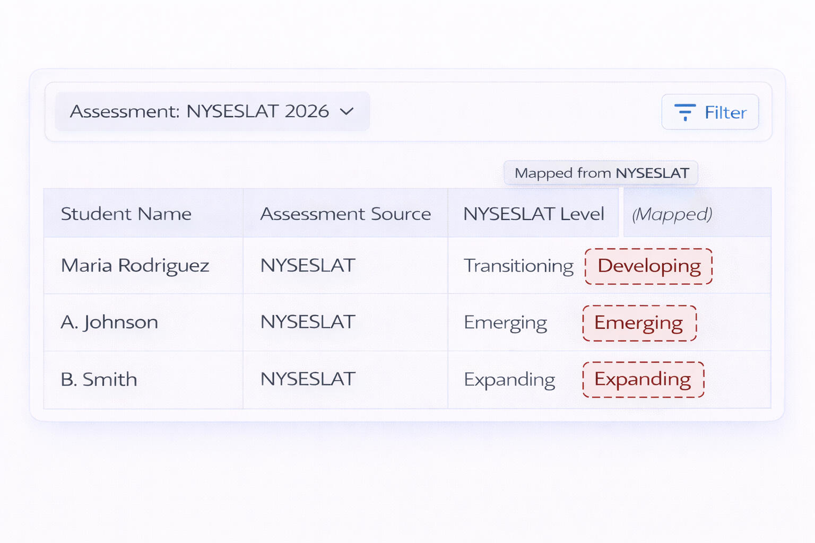Screen dimensions: 815x543
Task: Click the Developing mapped level badge
Action: point(648,266)
